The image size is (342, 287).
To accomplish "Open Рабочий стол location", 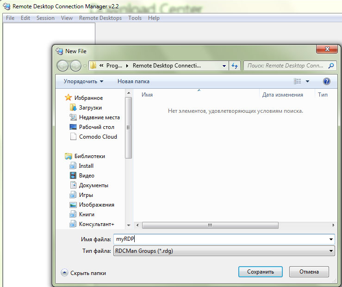I will coord(97,127).
